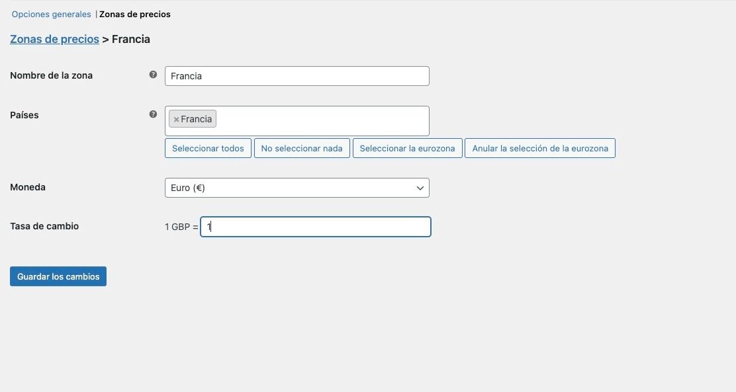Click the Moneda field label
736x392 pixels.
click(28, 187)
